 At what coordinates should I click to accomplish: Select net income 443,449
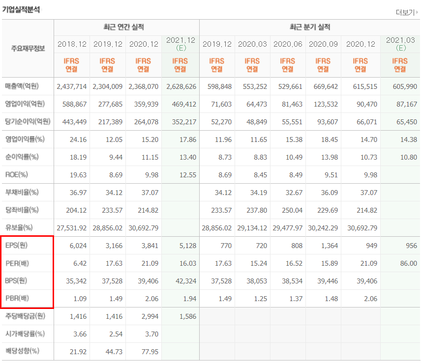74,122
